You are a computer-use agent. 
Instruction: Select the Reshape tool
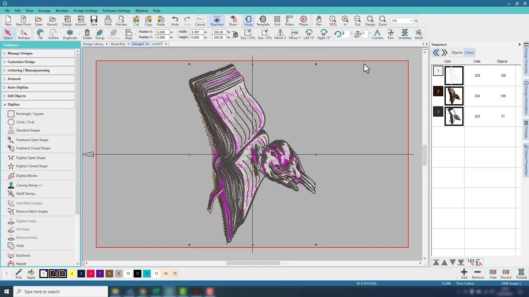click(x=24, y=34)
